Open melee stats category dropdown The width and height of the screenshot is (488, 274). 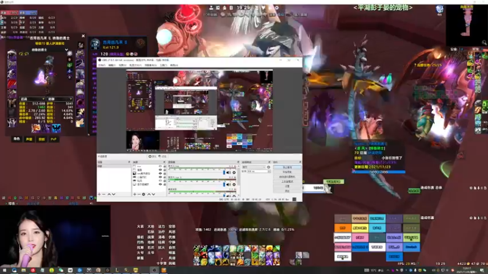[32, 99]
